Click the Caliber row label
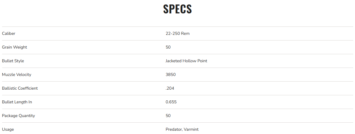 tap(9, 33)
